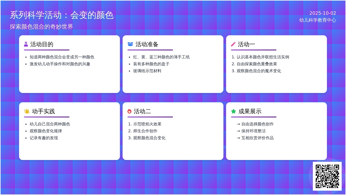
Task: Click the date 2025-10-02
Action: click(323, 13)
